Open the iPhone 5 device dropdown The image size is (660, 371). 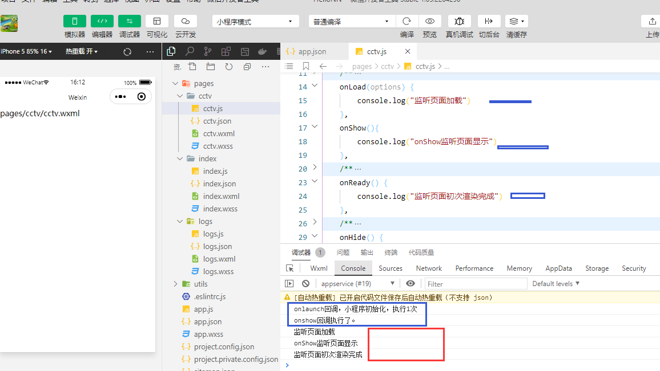tap(26, 51)
